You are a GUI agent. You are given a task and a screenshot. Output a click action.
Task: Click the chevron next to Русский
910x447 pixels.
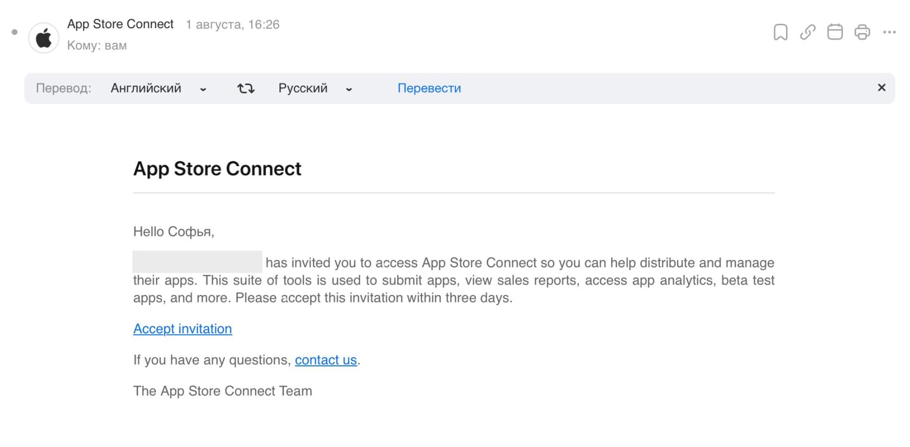(349, 89)
